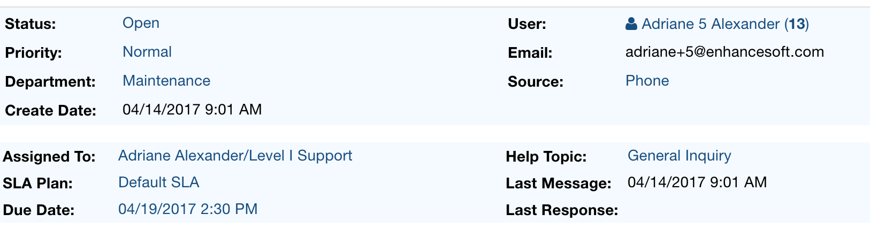Screen dimensions: 870x229
Task: Click the Help Topic field label
Action: click(546, 157)
